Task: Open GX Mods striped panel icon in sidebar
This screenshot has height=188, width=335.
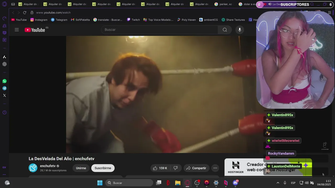Action: [x=4, y=33]
